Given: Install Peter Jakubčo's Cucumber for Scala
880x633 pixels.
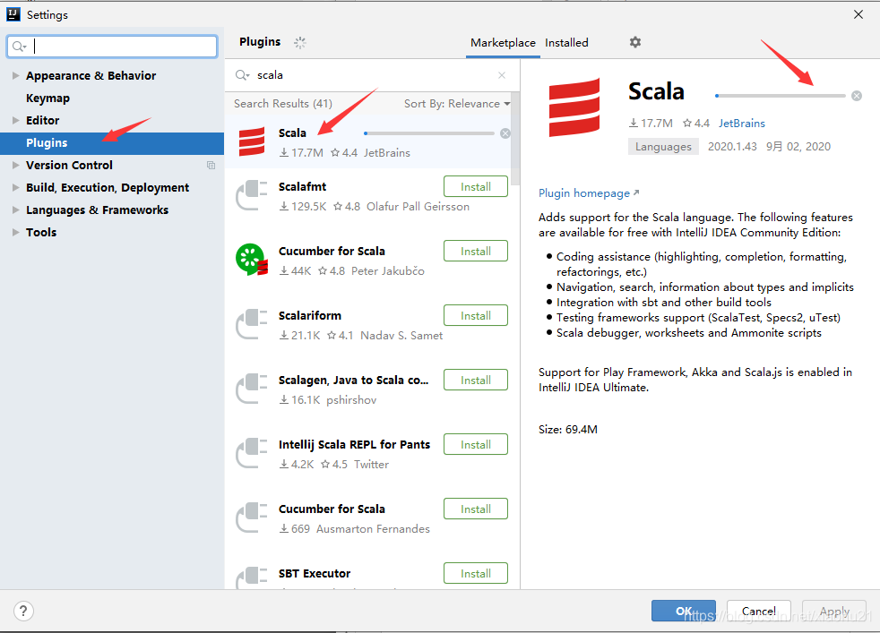Looking at the screenshot, I should pos(475,252).
